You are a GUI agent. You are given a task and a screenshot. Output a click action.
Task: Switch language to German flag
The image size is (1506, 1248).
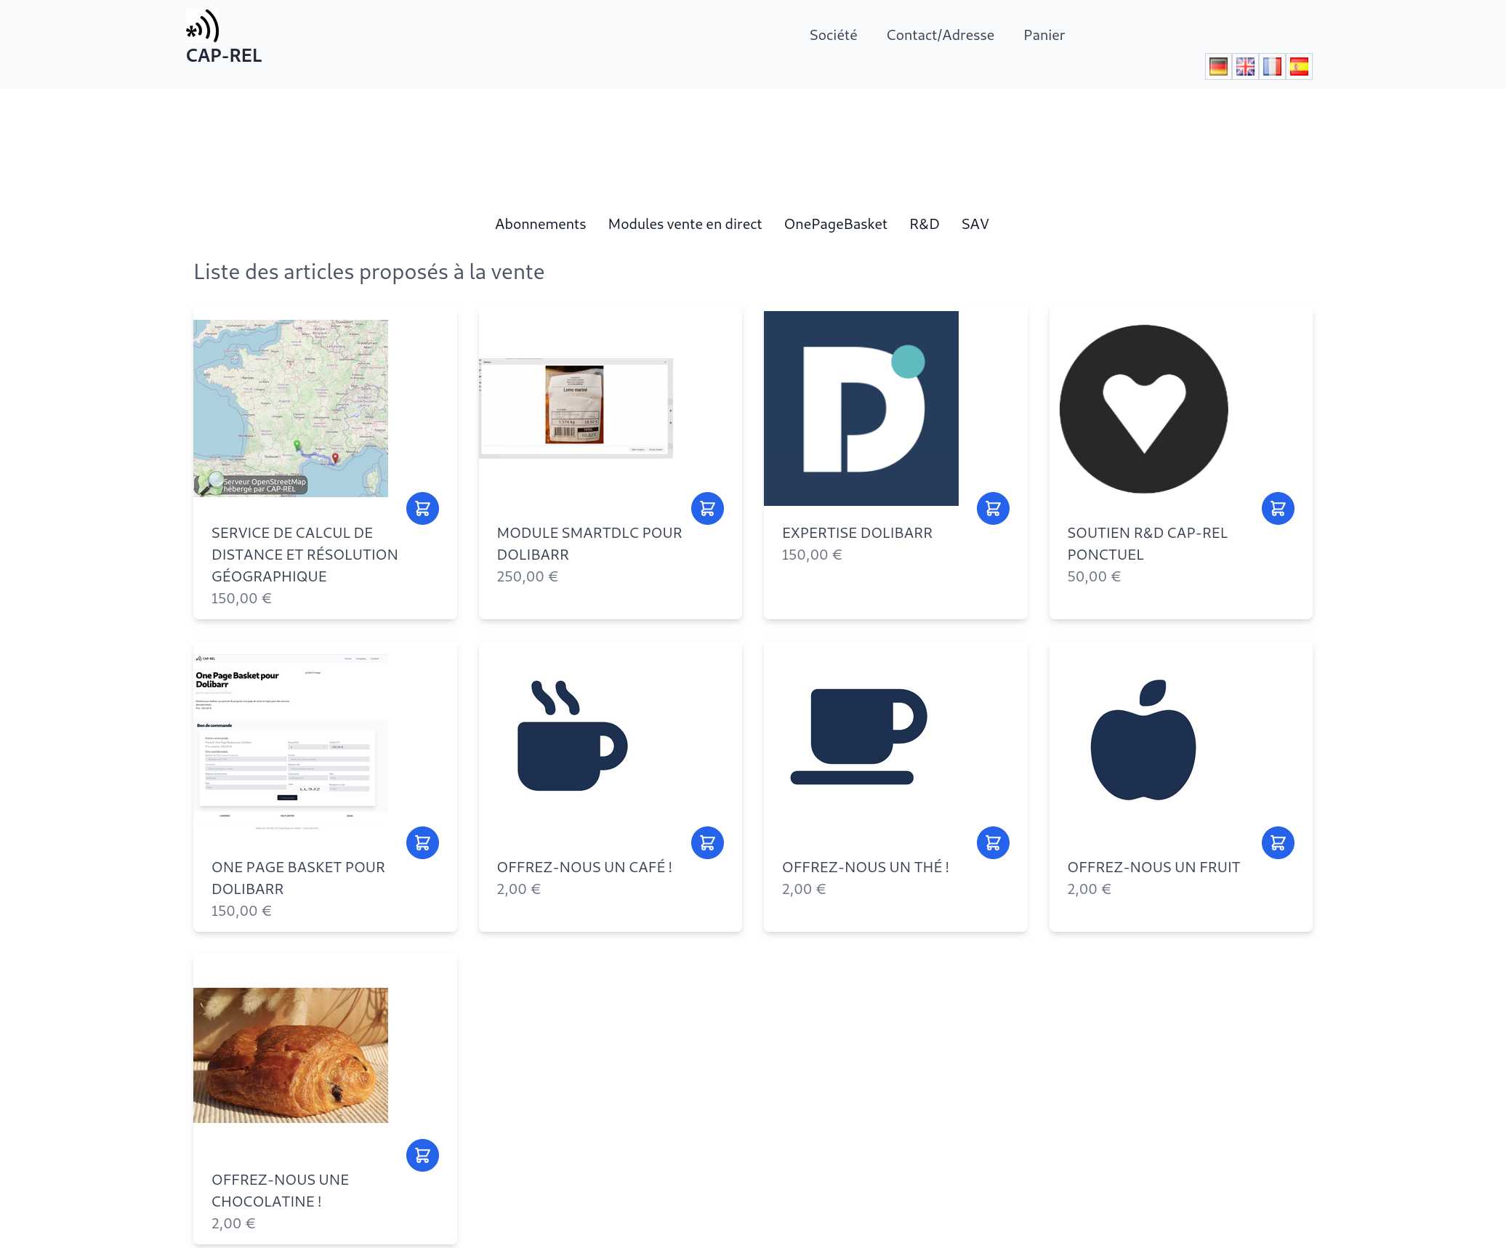coord(1218,67)
